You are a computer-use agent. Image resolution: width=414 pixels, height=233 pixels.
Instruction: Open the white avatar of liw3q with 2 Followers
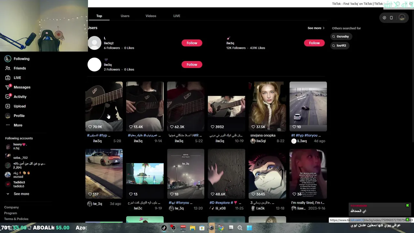coord(94,64)
